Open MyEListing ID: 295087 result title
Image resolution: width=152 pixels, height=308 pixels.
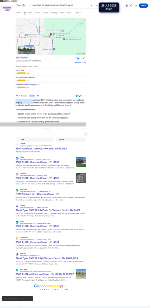coord(45,275)
